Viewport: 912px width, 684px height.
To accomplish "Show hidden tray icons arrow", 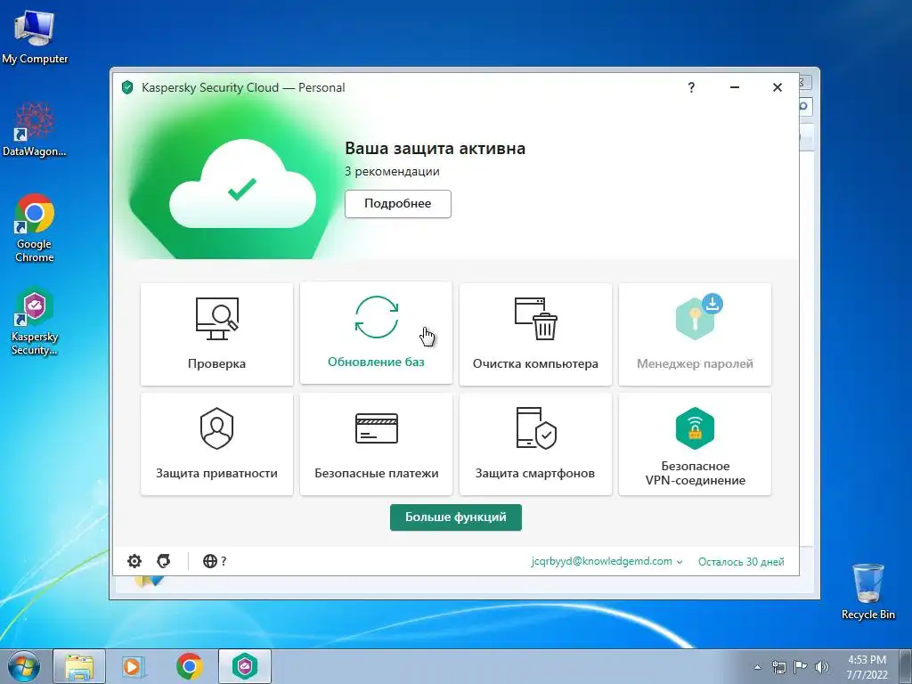I will click(x=757, y=667).
